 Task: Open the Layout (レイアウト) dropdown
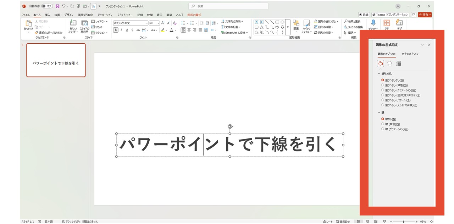coord(99,22)
